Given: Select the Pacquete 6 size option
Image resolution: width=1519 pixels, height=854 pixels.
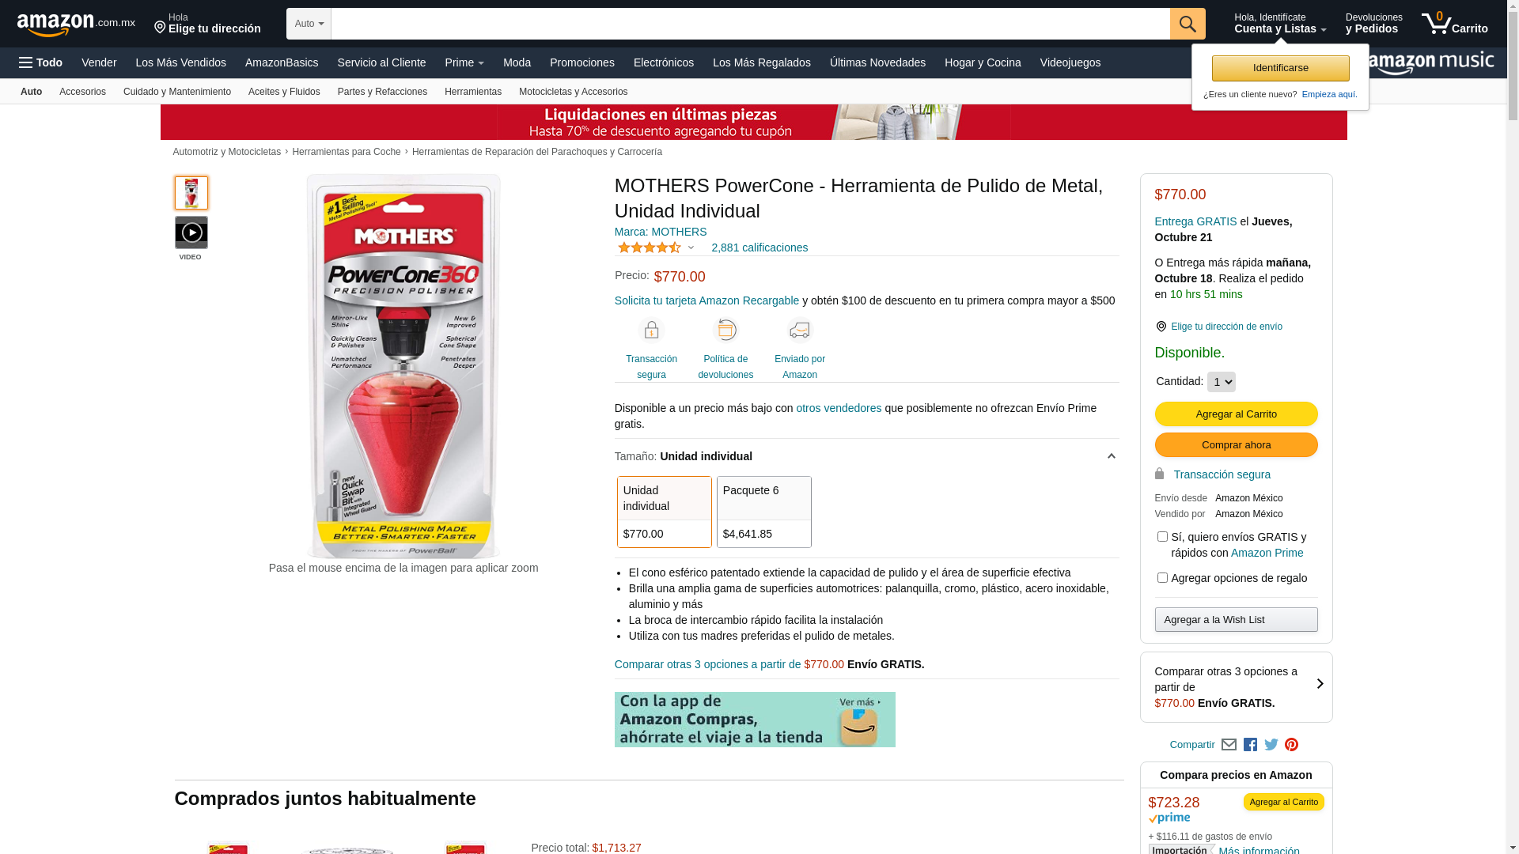Looking at the screenshot, I should (x=764, y=512).
